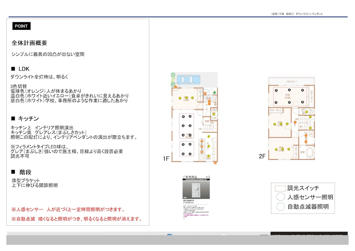Click the red ※人感センサー note
This screenshot has height=251, width=355.
click(68, 209)
